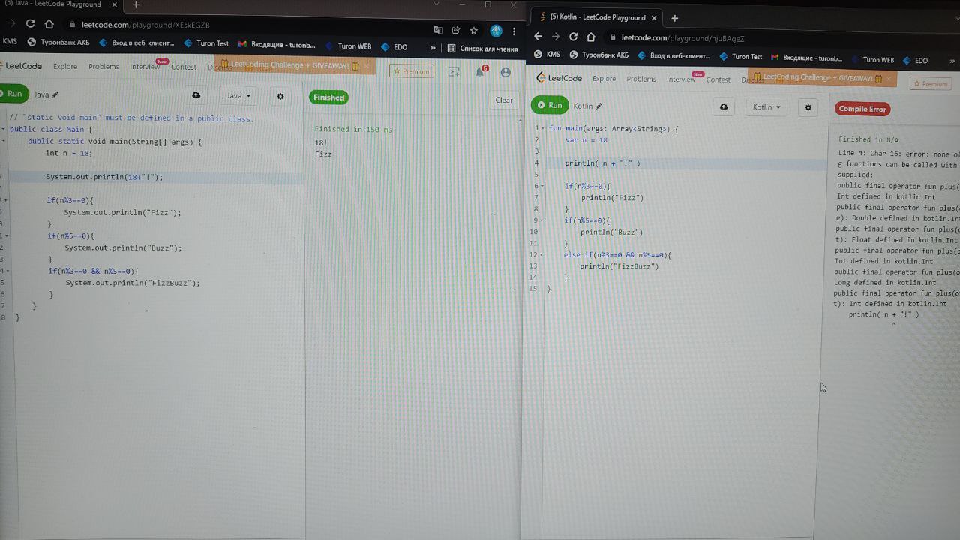Go forward in the Kotlin browser window
960x540 pixels.
pyautogui.click(x=556, y=37)
